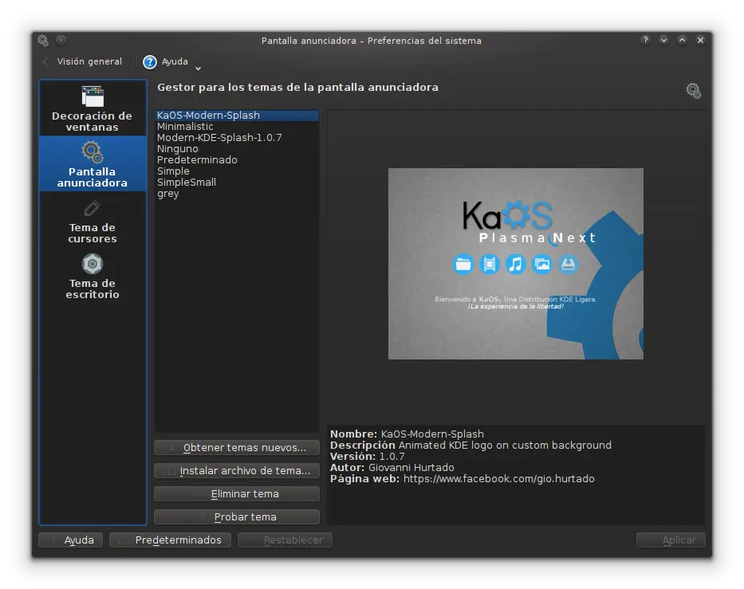Click the KaOS splash preview thumbnail

[516, 264]
